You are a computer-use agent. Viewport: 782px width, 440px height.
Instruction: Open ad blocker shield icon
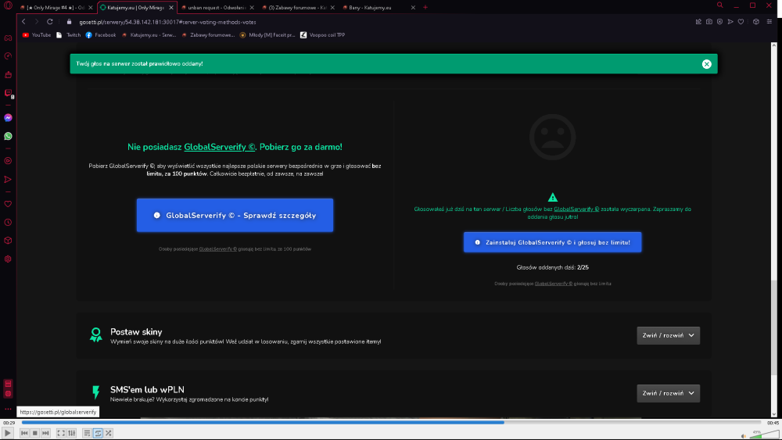point(719,21)
